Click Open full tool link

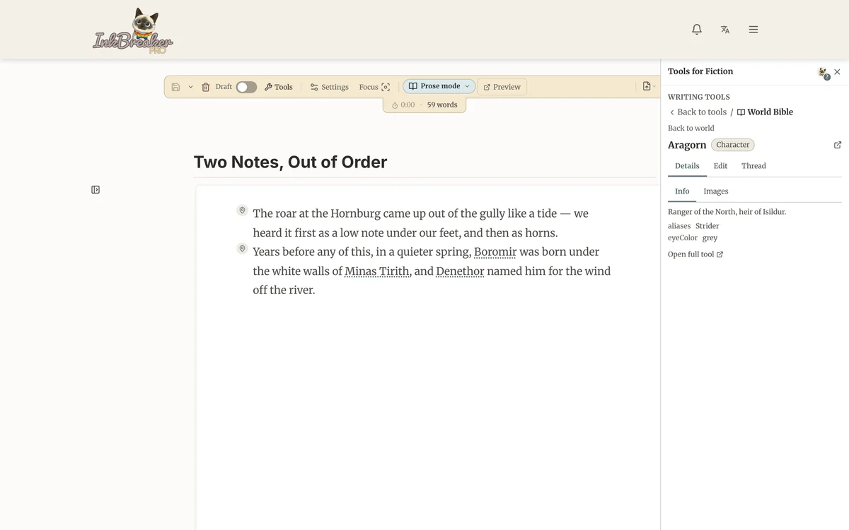695,254
